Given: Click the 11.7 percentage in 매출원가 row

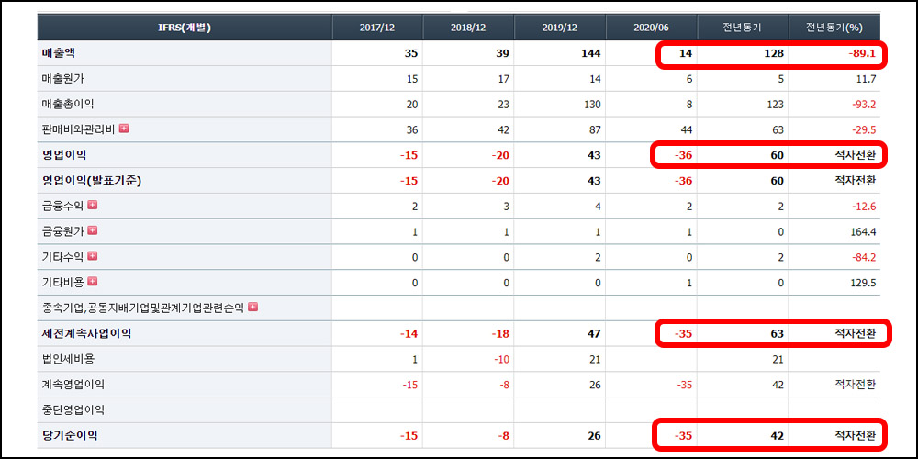Looking at the screenshot, I should [x=866, y=79].
